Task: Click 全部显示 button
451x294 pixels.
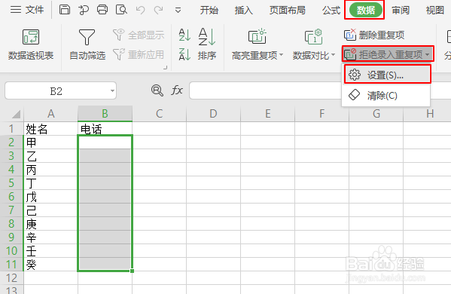Action: pyautogui.click(x=139, y=35)
